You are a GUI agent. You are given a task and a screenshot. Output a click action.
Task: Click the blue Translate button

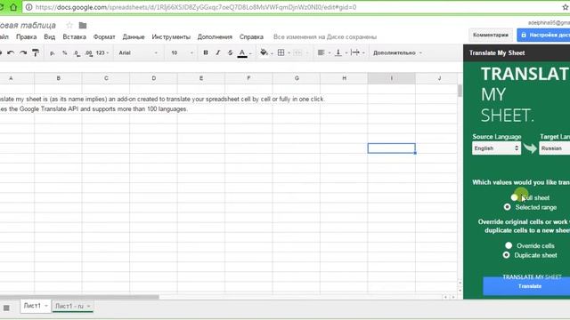(526, 286)
